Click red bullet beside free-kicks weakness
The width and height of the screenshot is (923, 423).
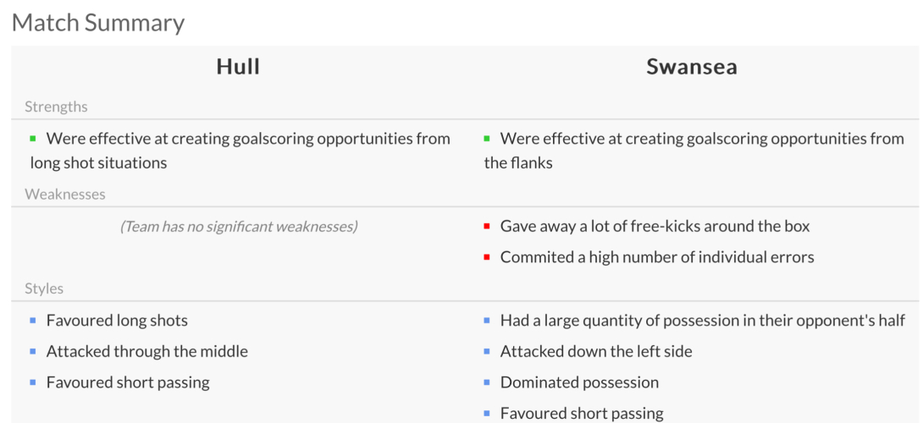tap(487, 227)
